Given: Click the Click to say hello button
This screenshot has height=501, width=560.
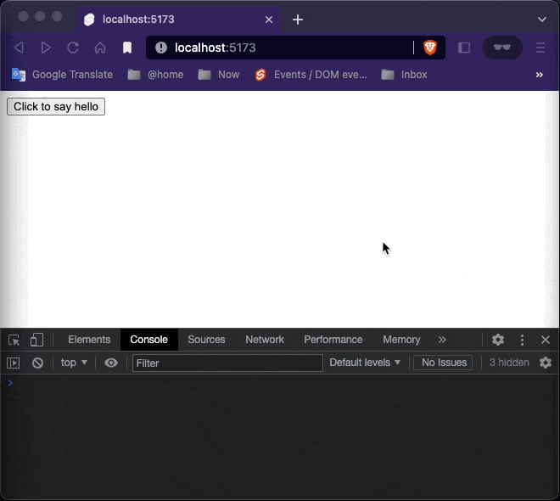Looking at the screenshot, I should 56,106.
